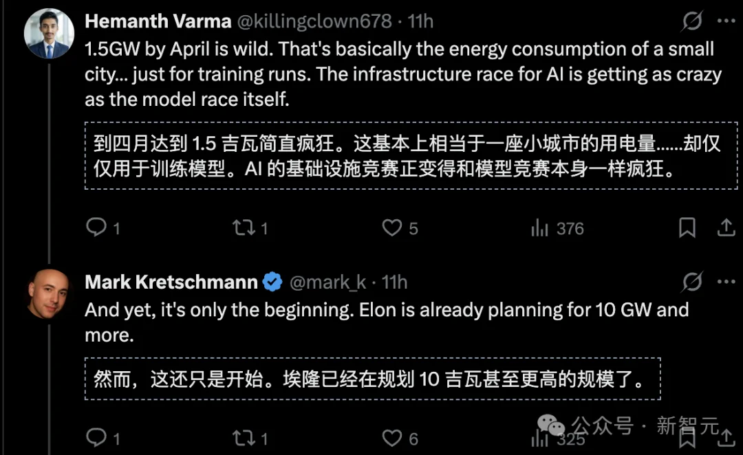Repost Hemanth Varma's tweet

click(x=245, y=228)
